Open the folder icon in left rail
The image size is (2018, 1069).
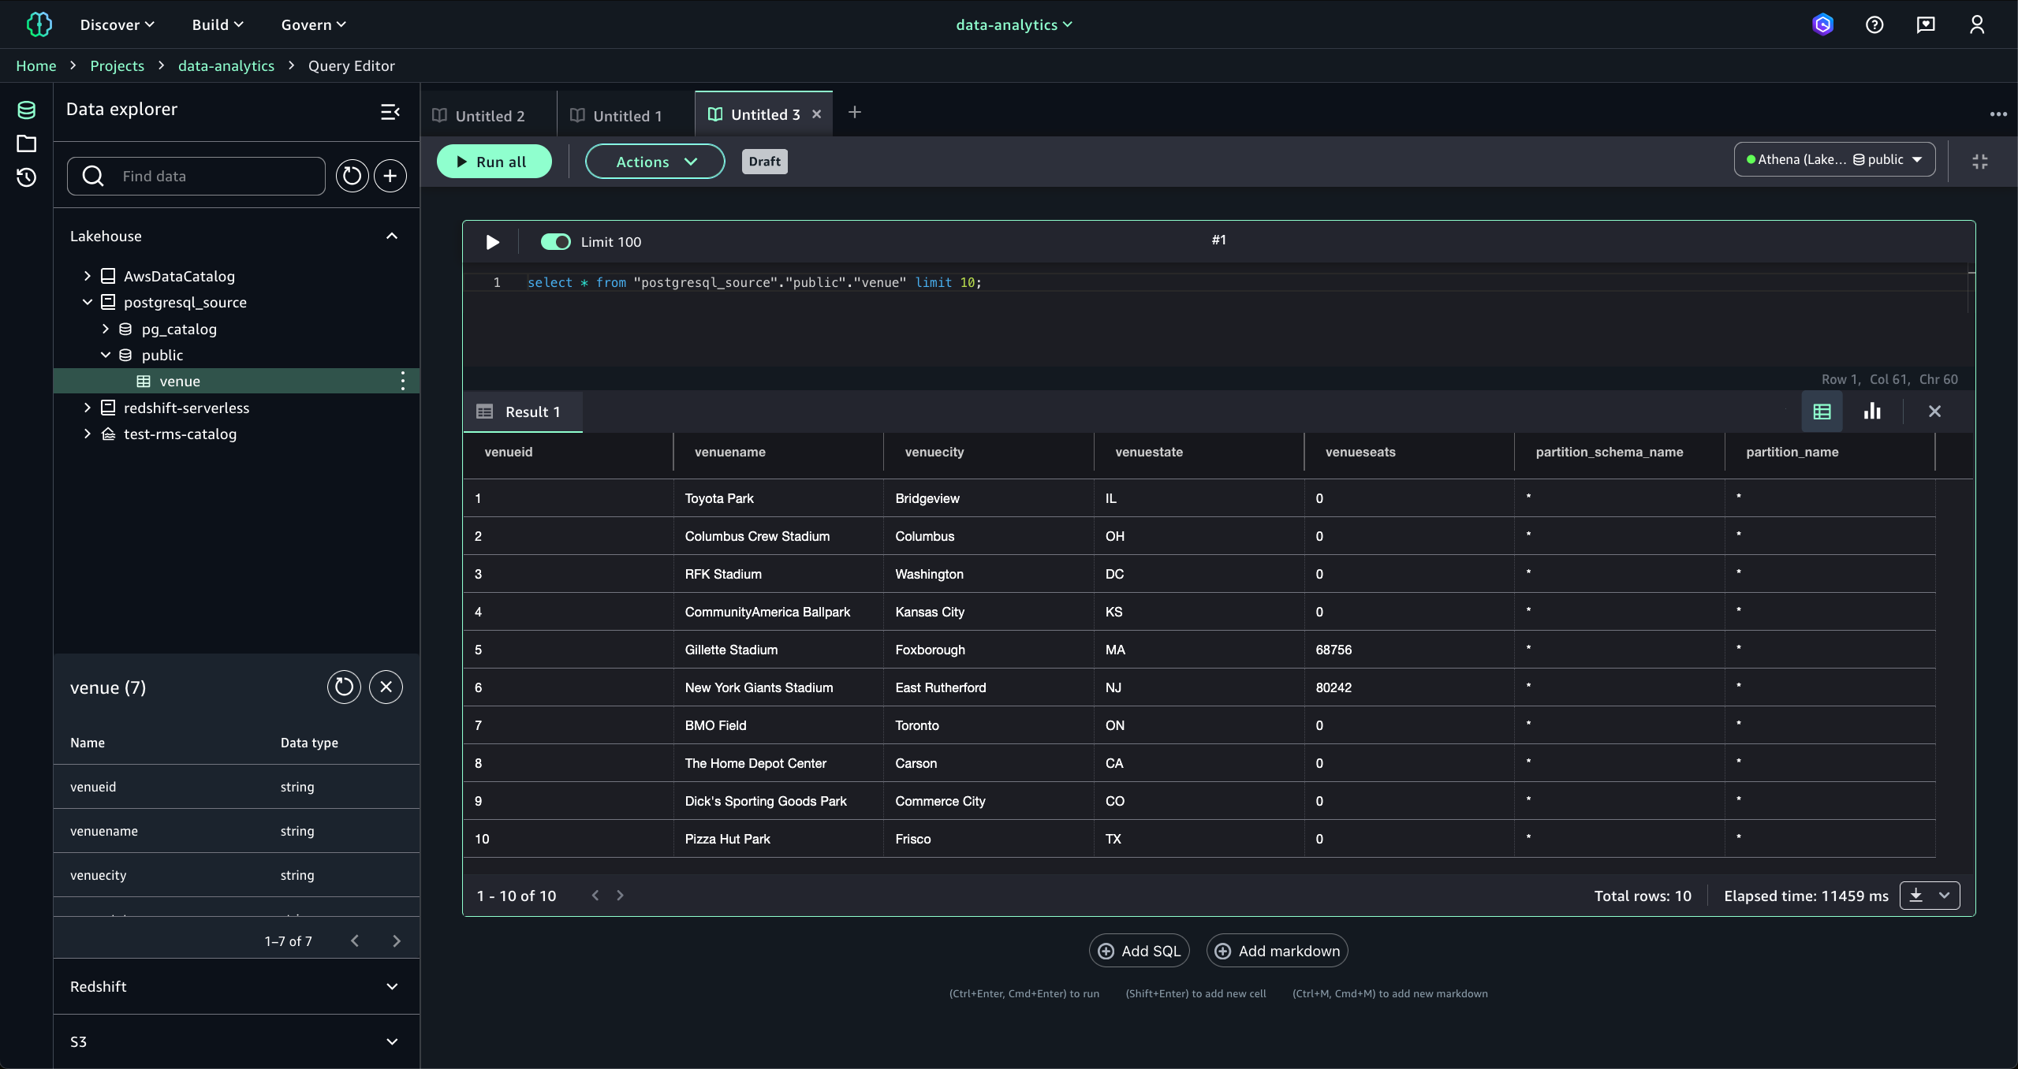[x=27, y=143]
